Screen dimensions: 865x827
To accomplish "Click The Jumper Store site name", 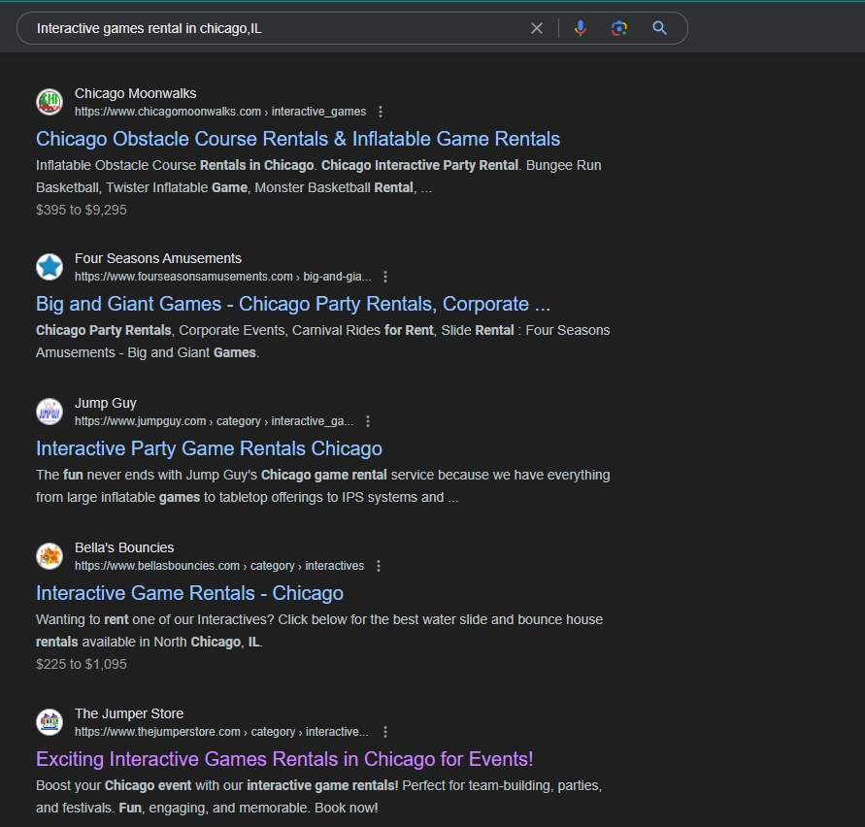I will pos(129,713).
